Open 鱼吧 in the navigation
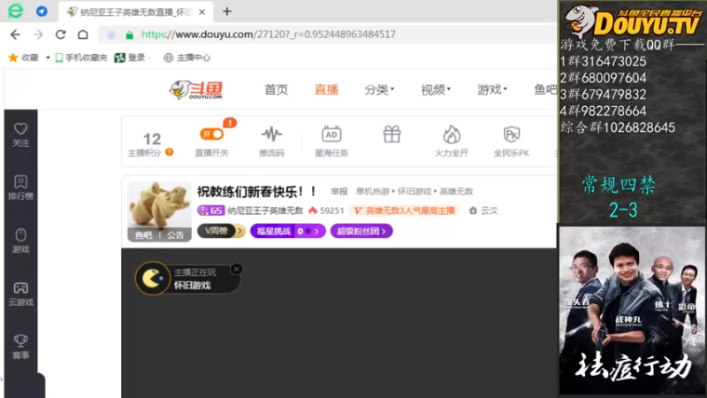 (x=545, y=90)
